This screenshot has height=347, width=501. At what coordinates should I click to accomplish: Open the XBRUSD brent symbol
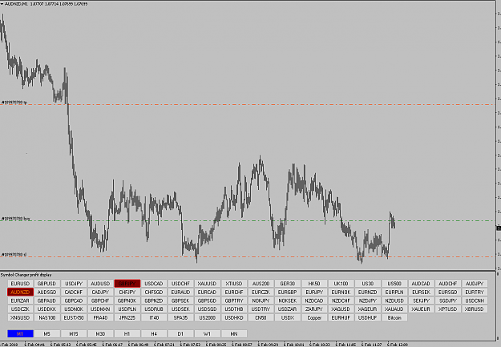click(475, 309)
